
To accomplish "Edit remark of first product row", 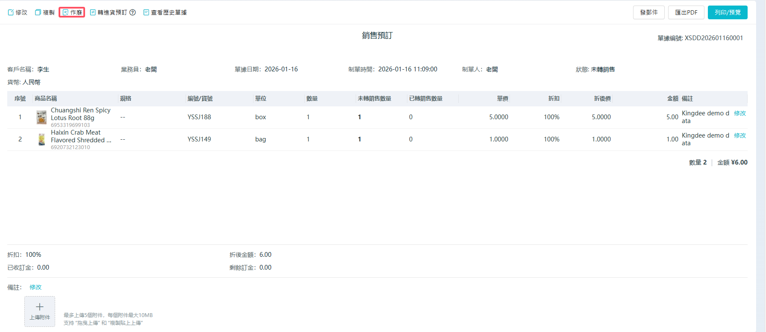I will point(739,113).
